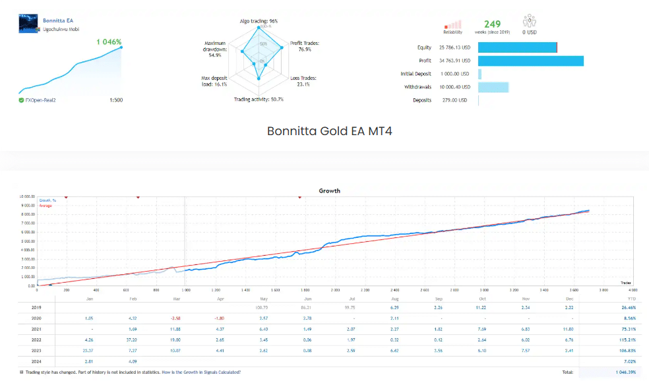Screen dimensions: 649x381
Task: Click the green FXOpen-Real2 verified shield icon
Action: [x=21, y=100]
